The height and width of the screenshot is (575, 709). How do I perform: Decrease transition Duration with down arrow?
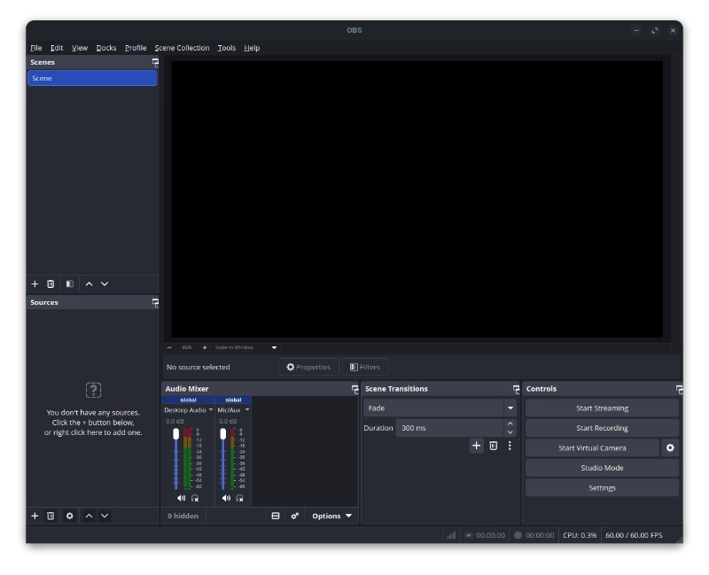pos(510,432)
